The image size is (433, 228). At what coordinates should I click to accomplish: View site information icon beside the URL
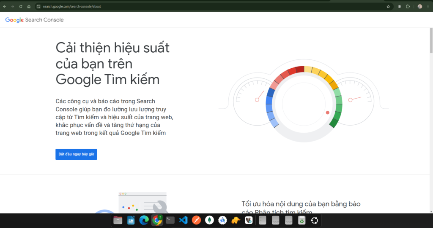[x=38, y=7]
